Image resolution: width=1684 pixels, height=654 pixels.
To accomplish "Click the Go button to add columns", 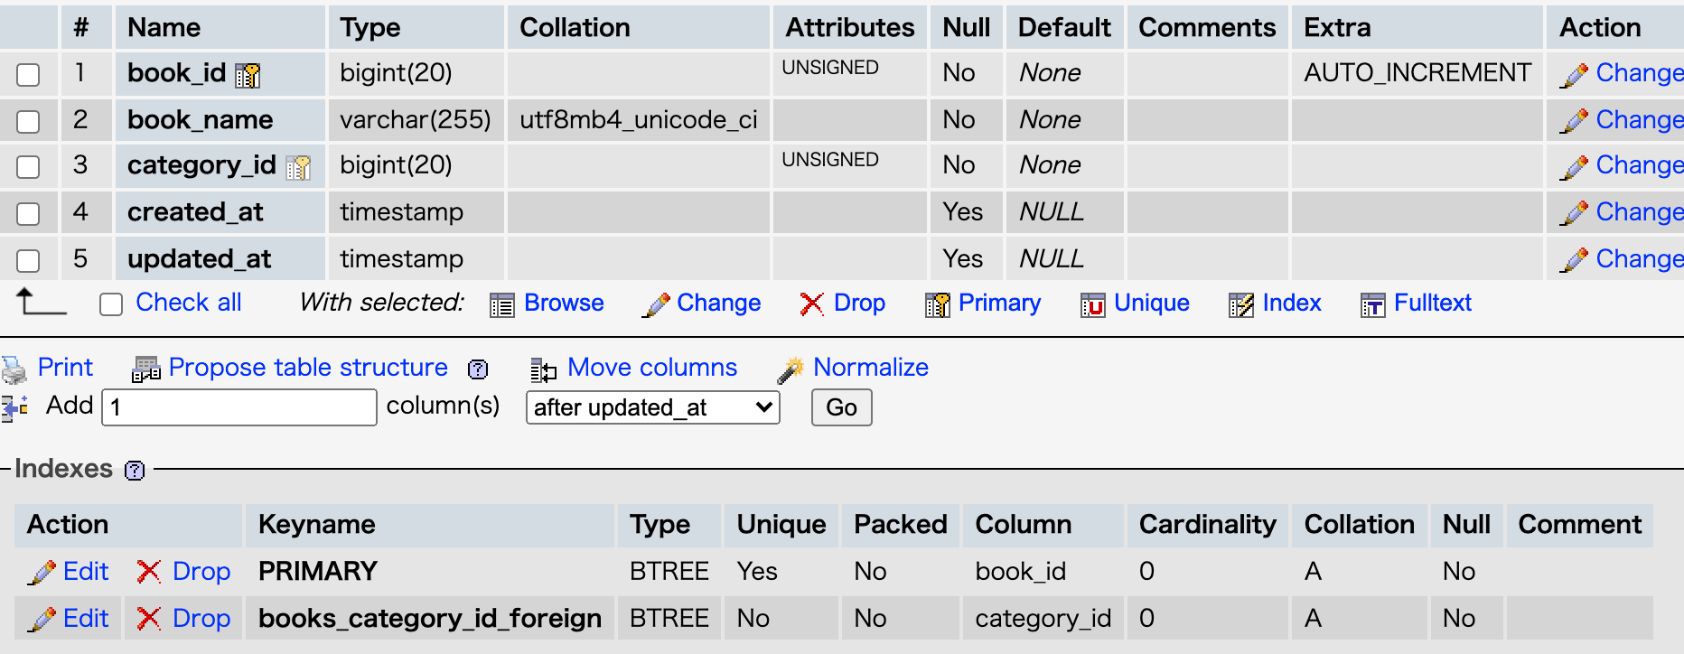I will click(841, 407).
